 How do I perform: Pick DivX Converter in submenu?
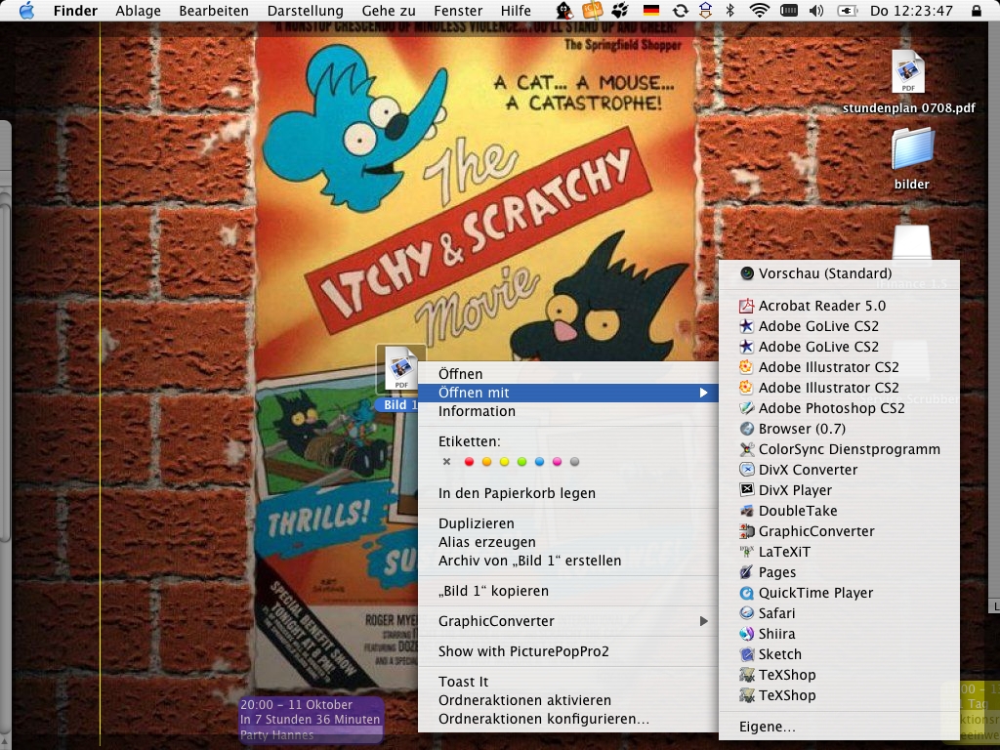839,470
